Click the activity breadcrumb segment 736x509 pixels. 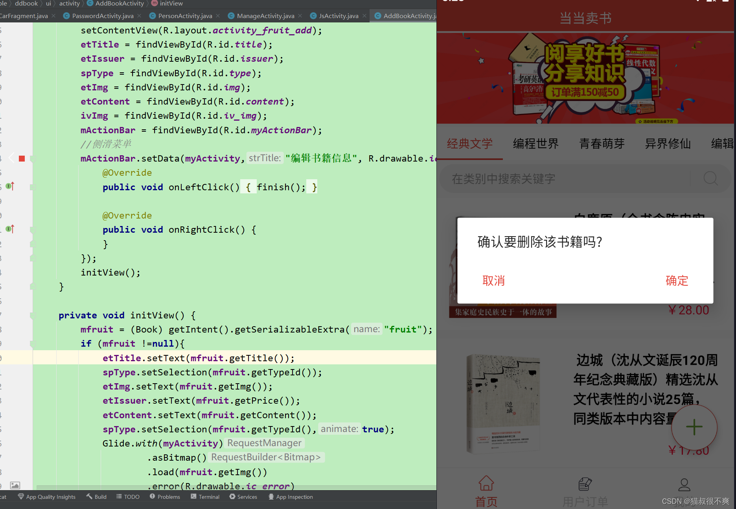point(70,4)
